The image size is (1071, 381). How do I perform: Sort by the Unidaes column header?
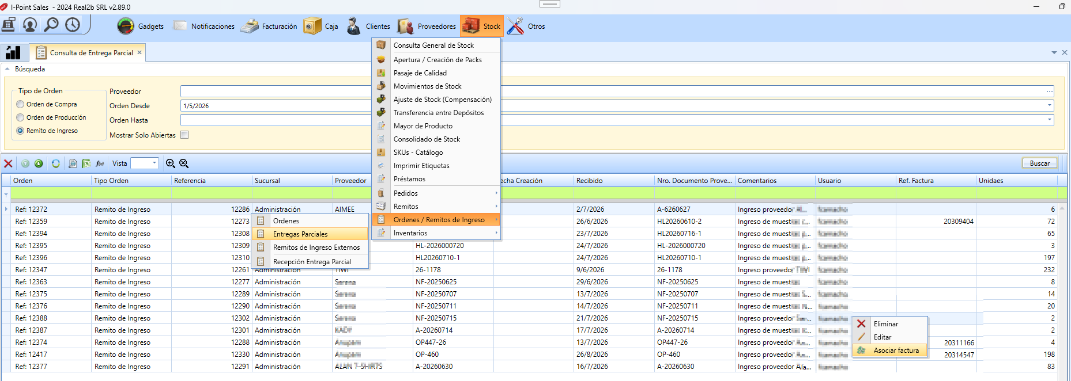1016,181
